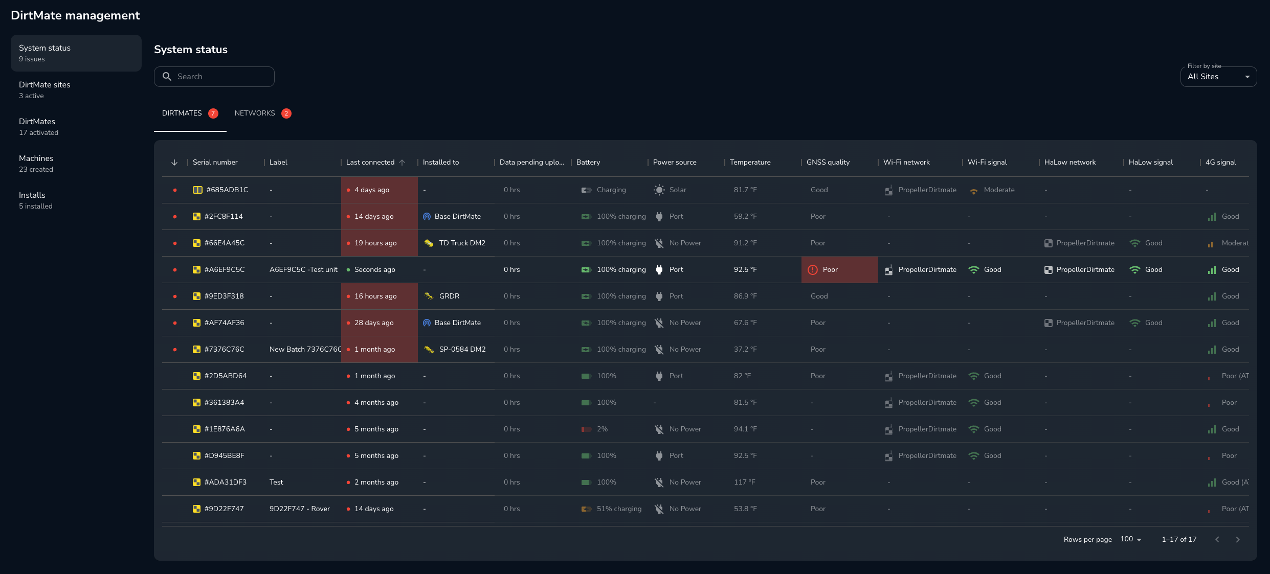Switch to the NETWORKS tab
The width and height of the screenshot is (1270, 574).
point(262,113)
